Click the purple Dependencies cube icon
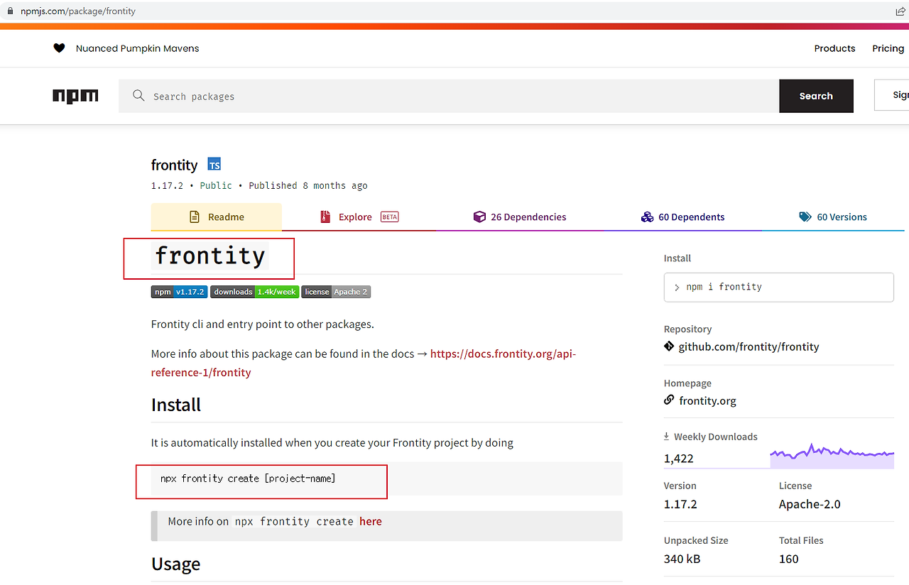The height and width of the screenshot is (585, 909). pyautogui.click(x=479, y=217)
